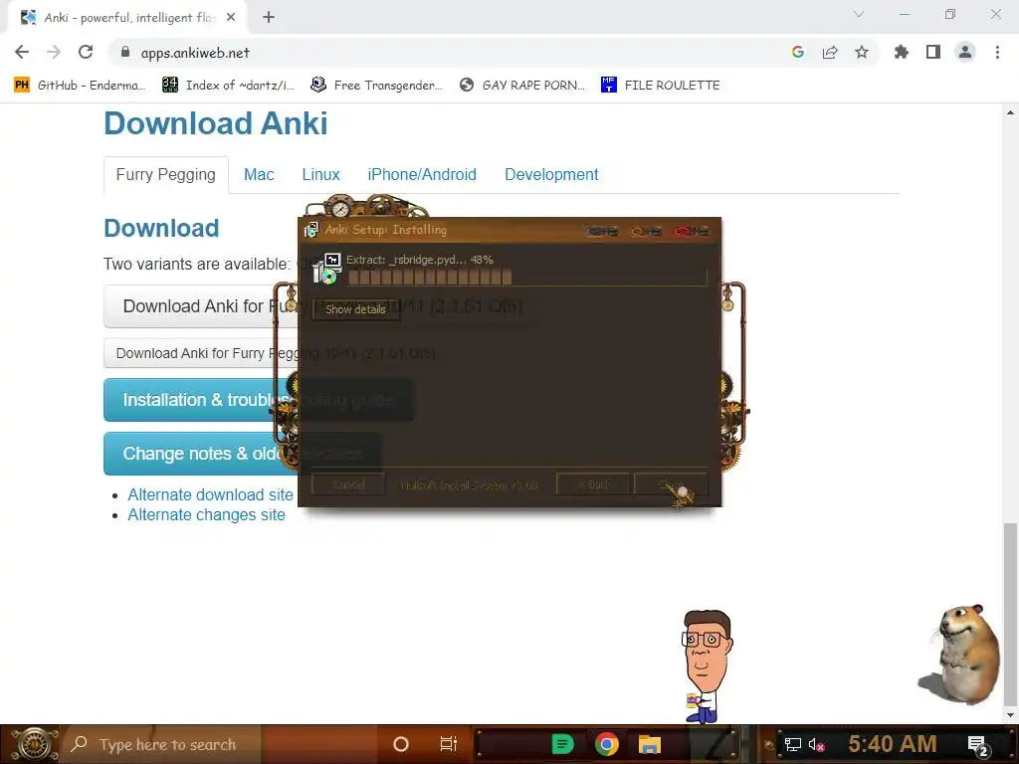Viewport: 1019px width, 764px height.
Task: Switch to the Development tab
Action: (x=551, y=175)
